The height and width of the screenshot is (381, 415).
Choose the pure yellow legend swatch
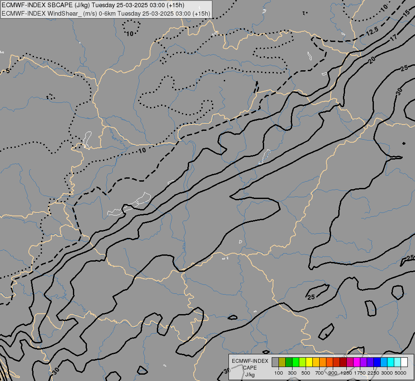[309, 362]
